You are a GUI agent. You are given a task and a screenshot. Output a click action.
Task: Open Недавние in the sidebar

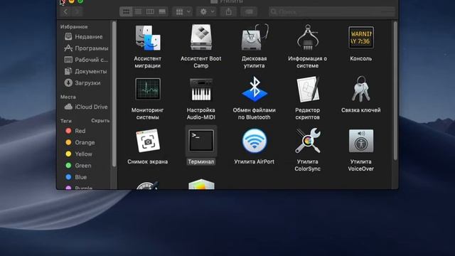(x=84, y=36)
